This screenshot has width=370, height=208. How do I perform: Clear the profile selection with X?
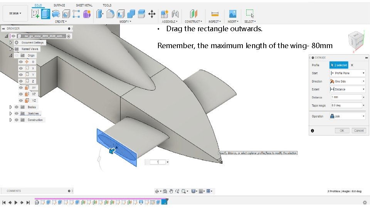tap(352, 65)
